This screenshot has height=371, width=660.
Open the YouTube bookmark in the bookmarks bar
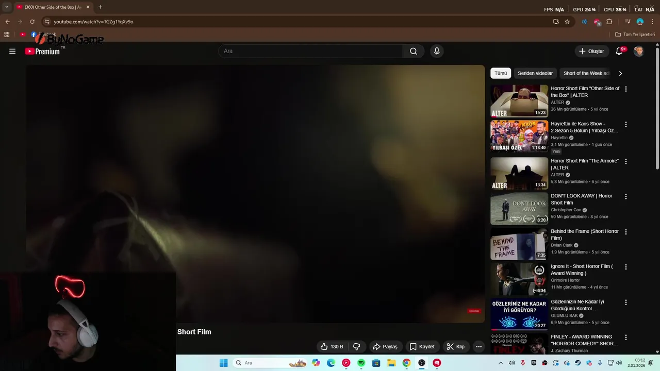point(23,35)
